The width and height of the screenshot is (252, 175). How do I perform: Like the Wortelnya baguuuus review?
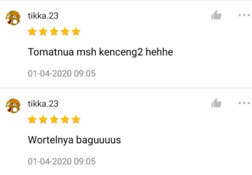(216, 103)
